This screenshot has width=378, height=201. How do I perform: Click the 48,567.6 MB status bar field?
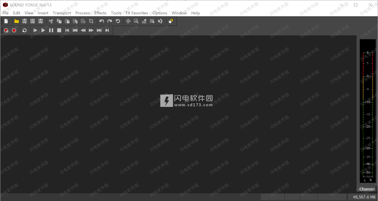click(363, 197)
